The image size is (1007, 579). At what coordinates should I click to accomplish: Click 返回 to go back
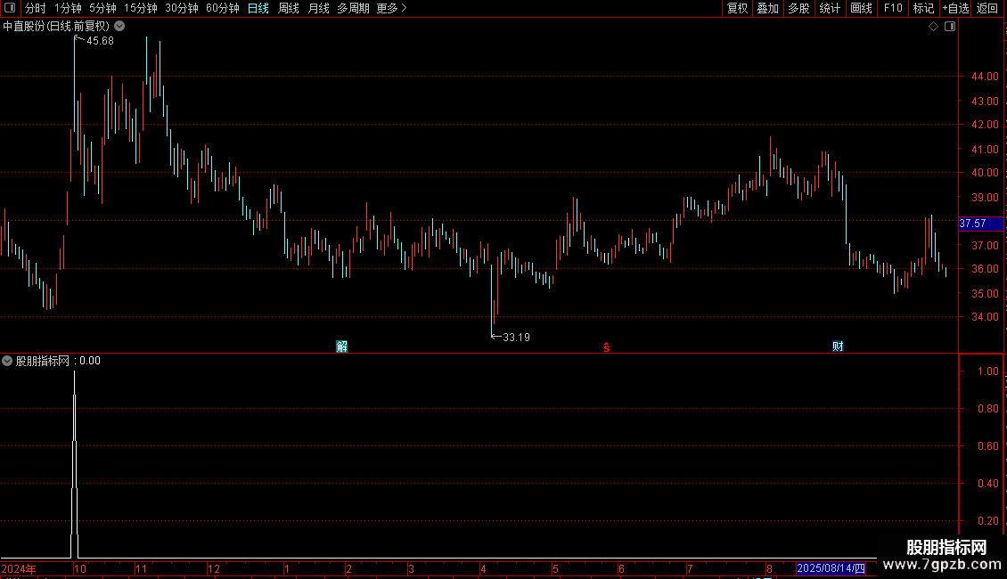[987, 8]
